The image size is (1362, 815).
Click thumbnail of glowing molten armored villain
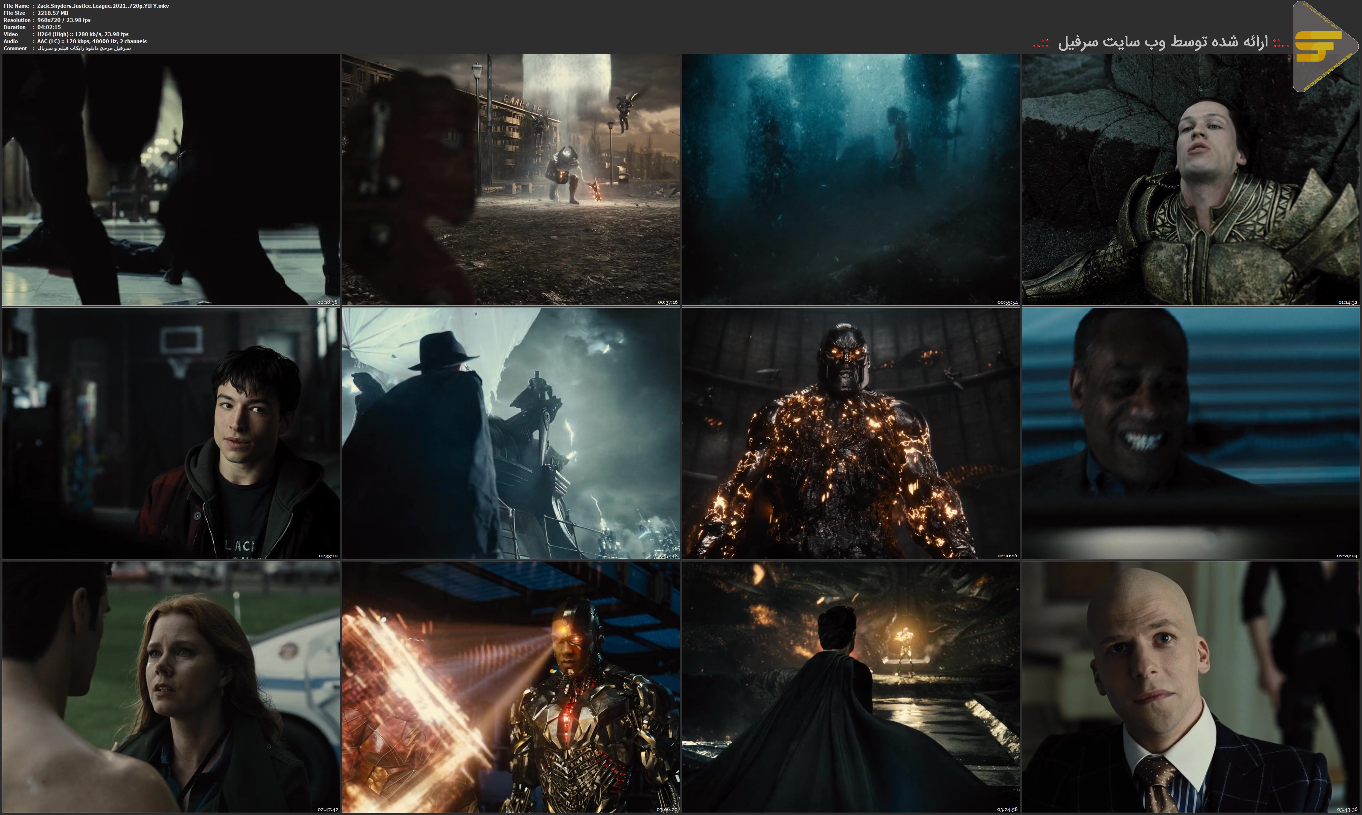pos(850,433)
